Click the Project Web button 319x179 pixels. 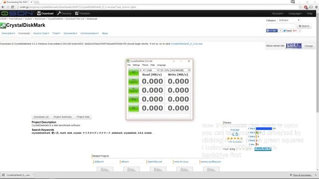click(x=83, y=117)
